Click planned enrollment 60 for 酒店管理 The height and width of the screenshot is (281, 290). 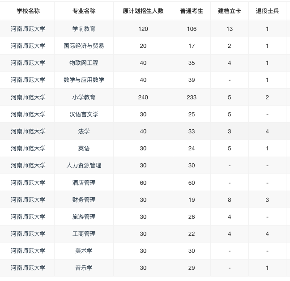(x=143, y=183)
